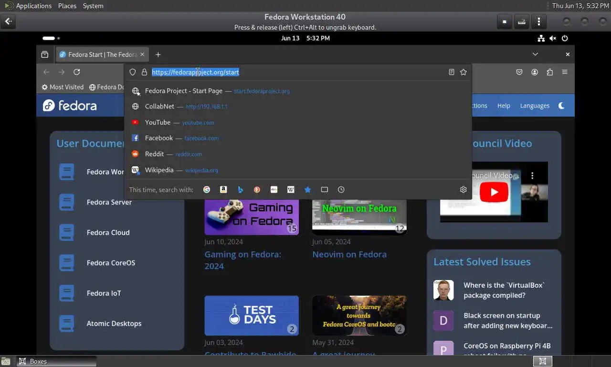This screenshot has height=367, width=611.
Task: Search with Google one-off icon
Action: [x=207, y=190]
